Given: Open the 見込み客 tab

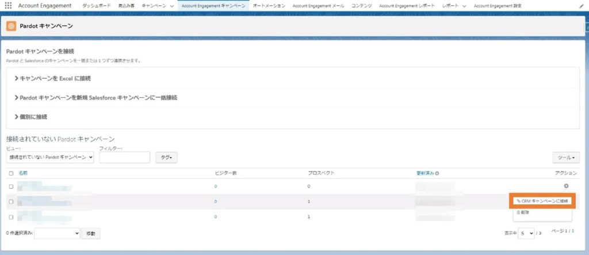Looking at the screenshot, I should click(126, 6).
